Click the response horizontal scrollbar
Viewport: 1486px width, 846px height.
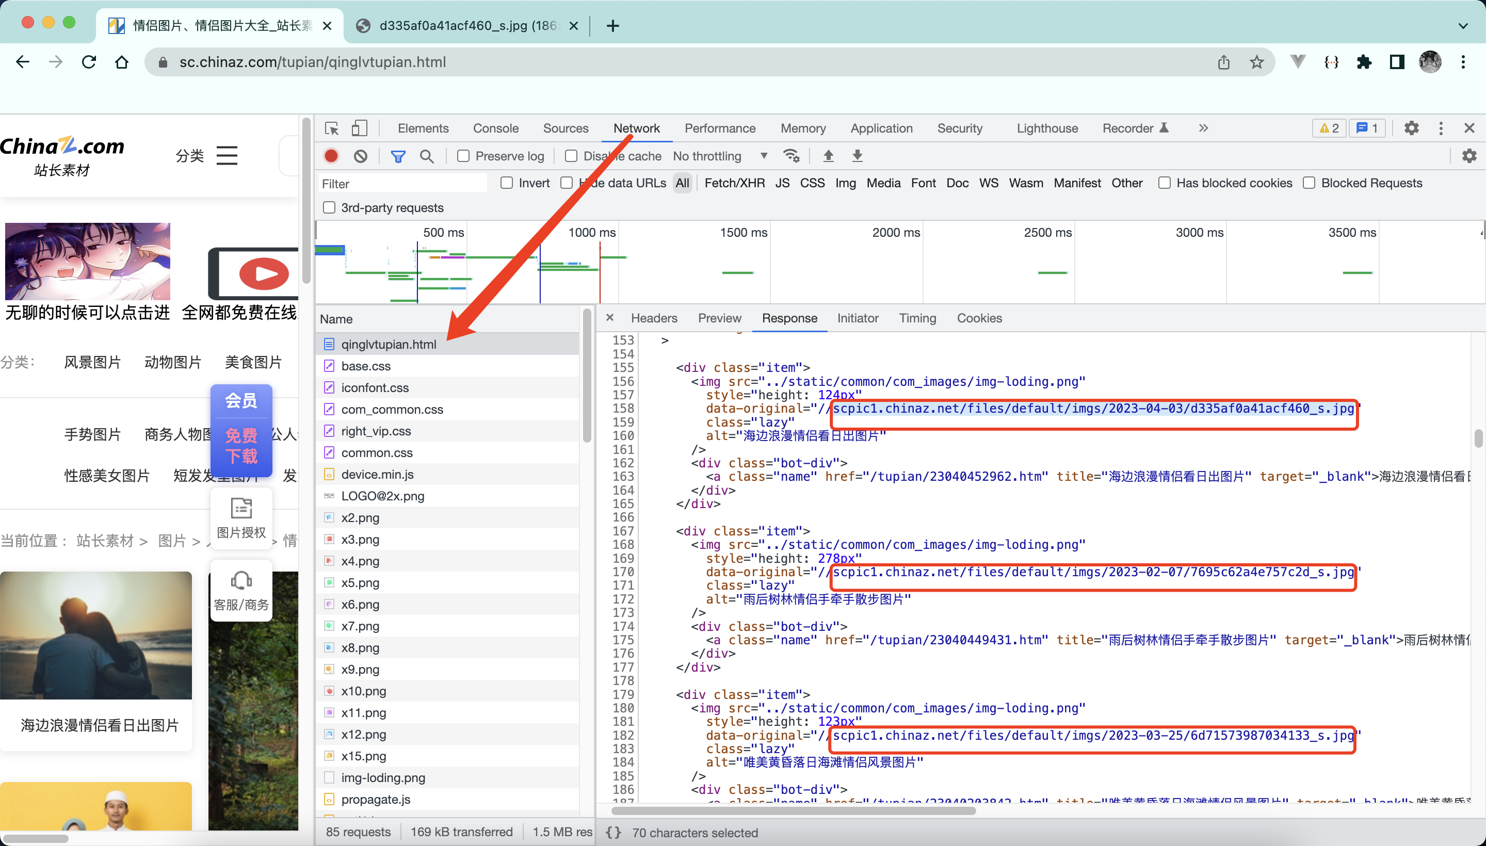click(793, 810)
